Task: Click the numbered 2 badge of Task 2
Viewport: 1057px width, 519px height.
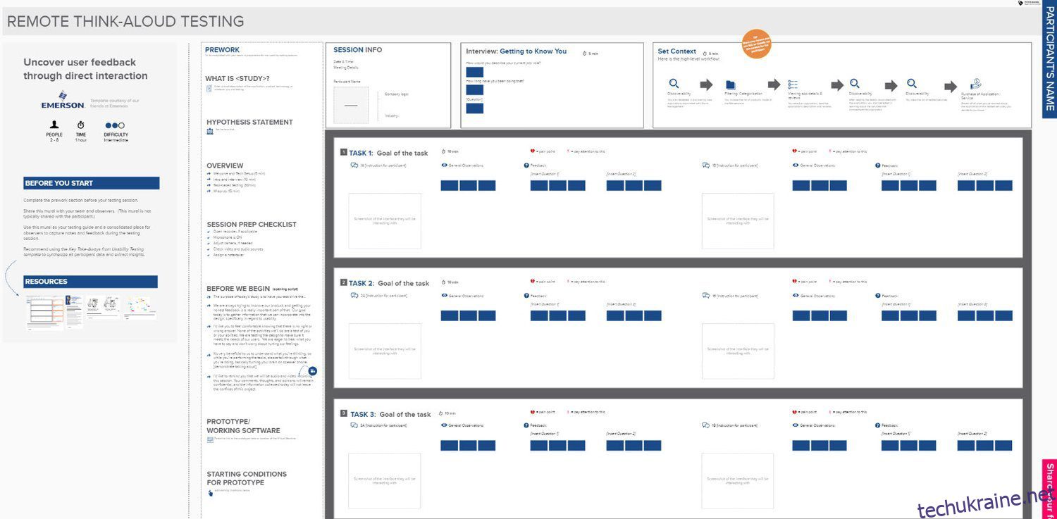Action: click(x=343, y=282)
